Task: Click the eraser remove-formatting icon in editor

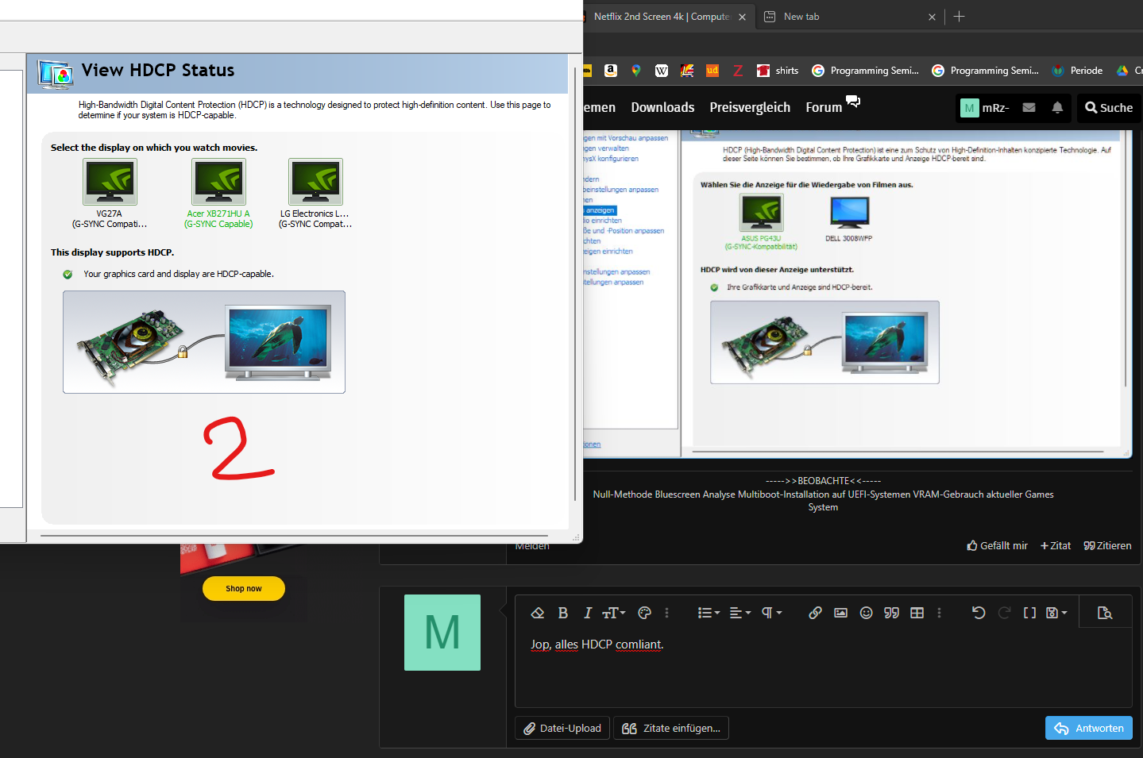Action: (x=538, y=613)
